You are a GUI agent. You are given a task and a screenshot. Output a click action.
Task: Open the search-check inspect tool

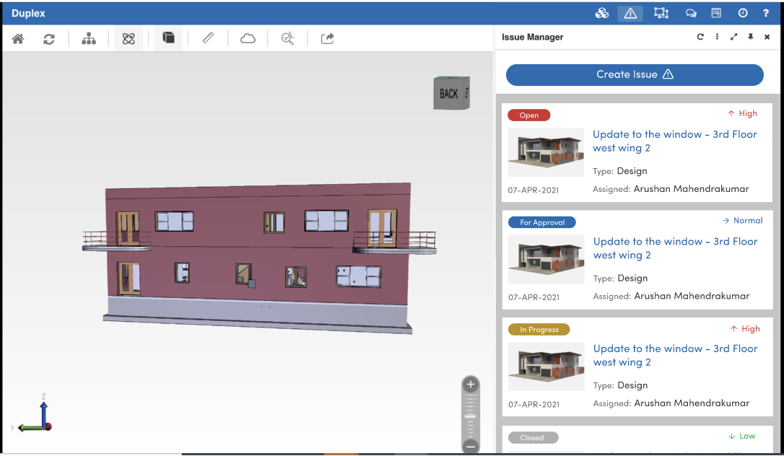(x=287, y=38)
